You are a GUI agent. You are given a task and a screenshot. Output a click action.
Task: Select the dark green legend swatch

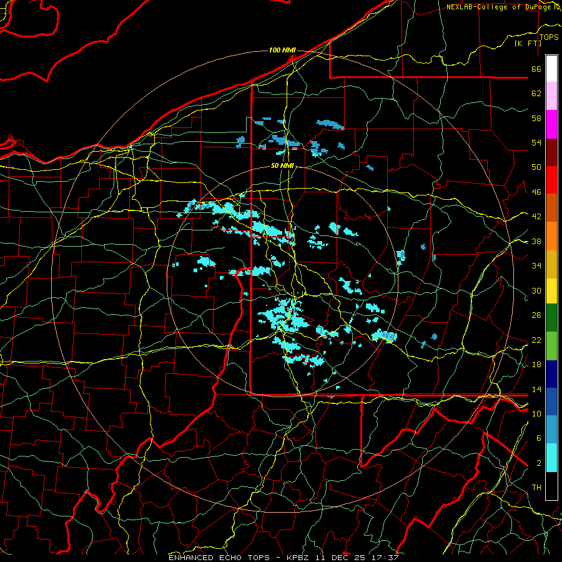tap(551, 318)
